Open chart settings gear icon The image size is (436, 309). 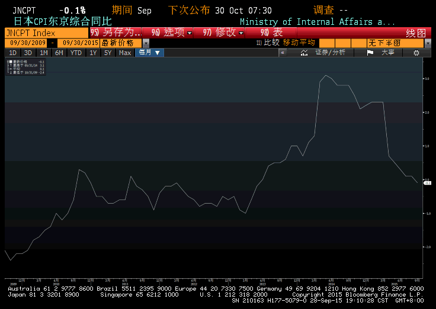point(416,53)
